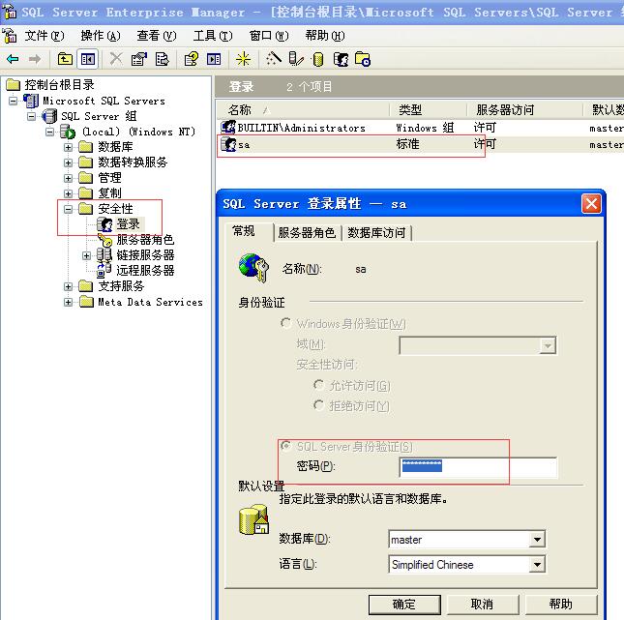Open the 域 domain dropdown
This screenshot has width=624, height=620.
coord(548,345)
